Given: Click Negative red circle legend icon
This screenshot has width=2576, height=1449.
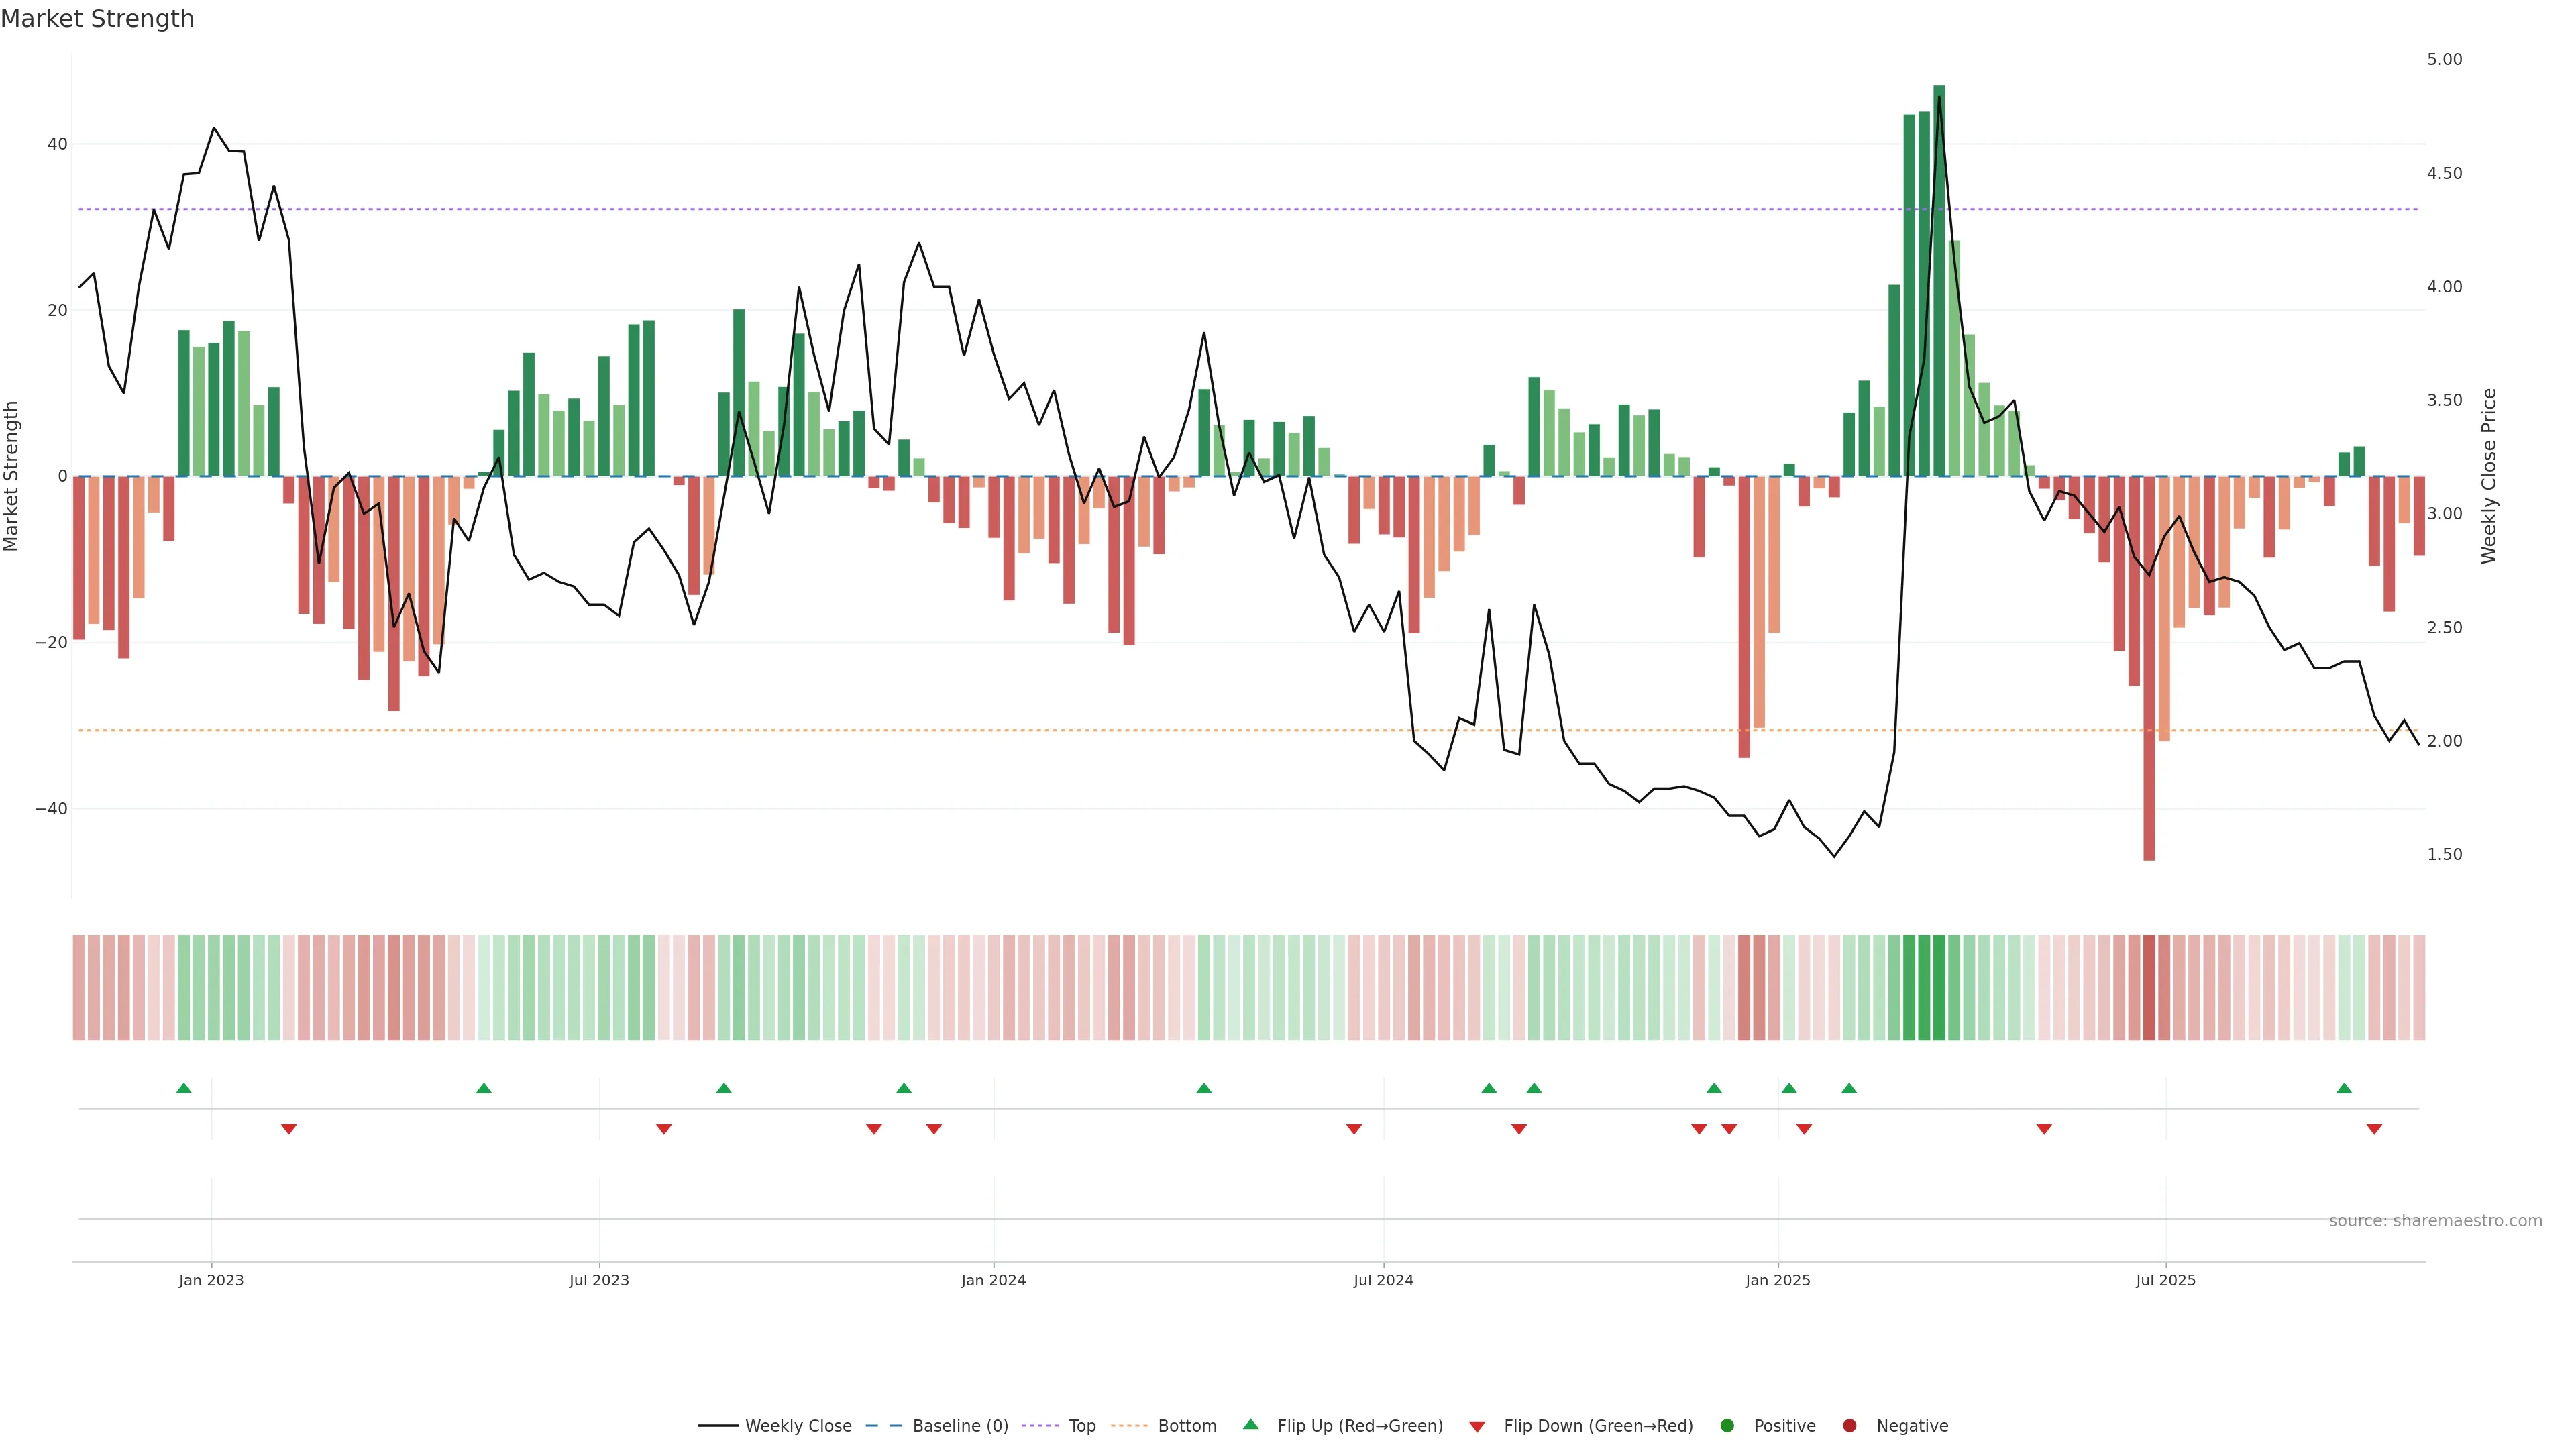Looking at the screenshot, I should (1849, 1425).
